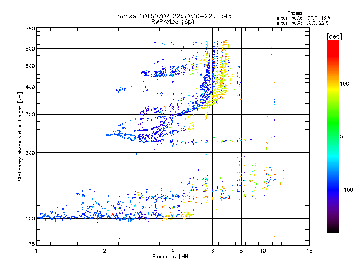
Task: Click the x-axis tick label "4"
Action: click(173, 251)
